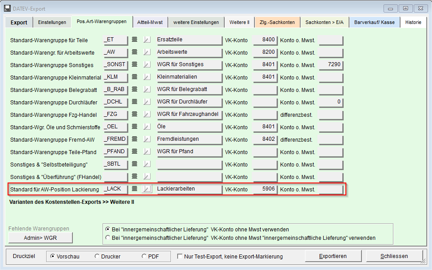Click the VK-Konto field showing 8200
Screen dimensions: 432x270
point(266,52)
